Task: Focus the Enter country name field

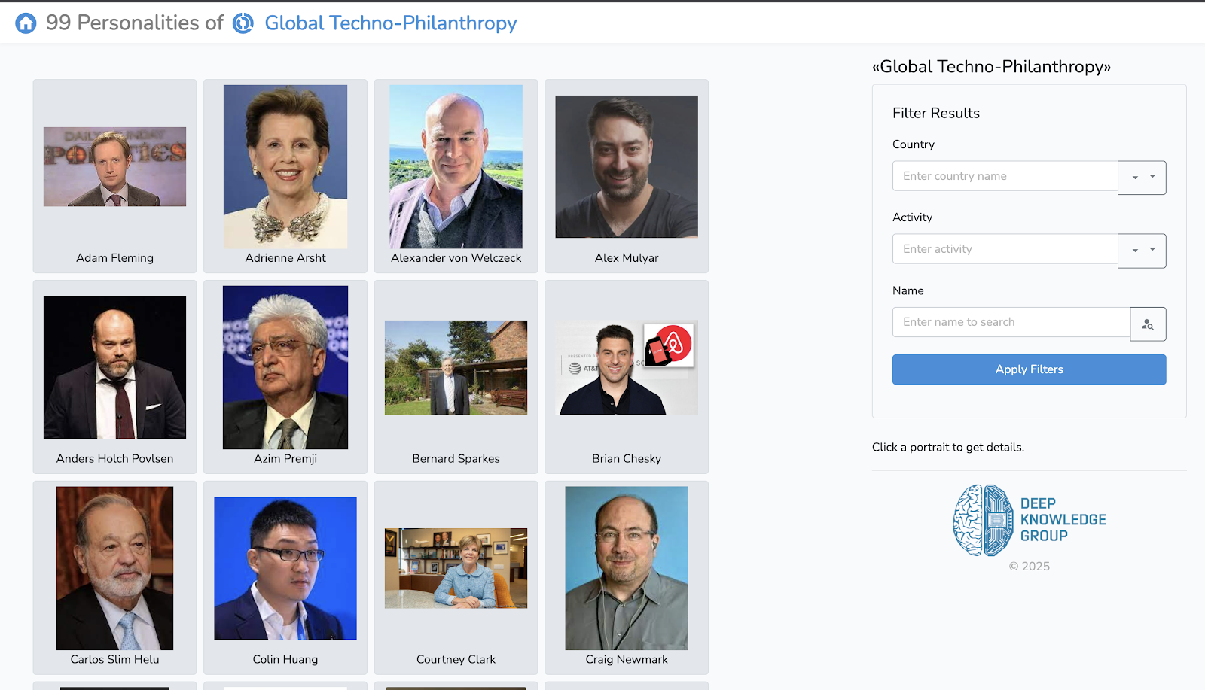Action: click(x=1005, y=176)
